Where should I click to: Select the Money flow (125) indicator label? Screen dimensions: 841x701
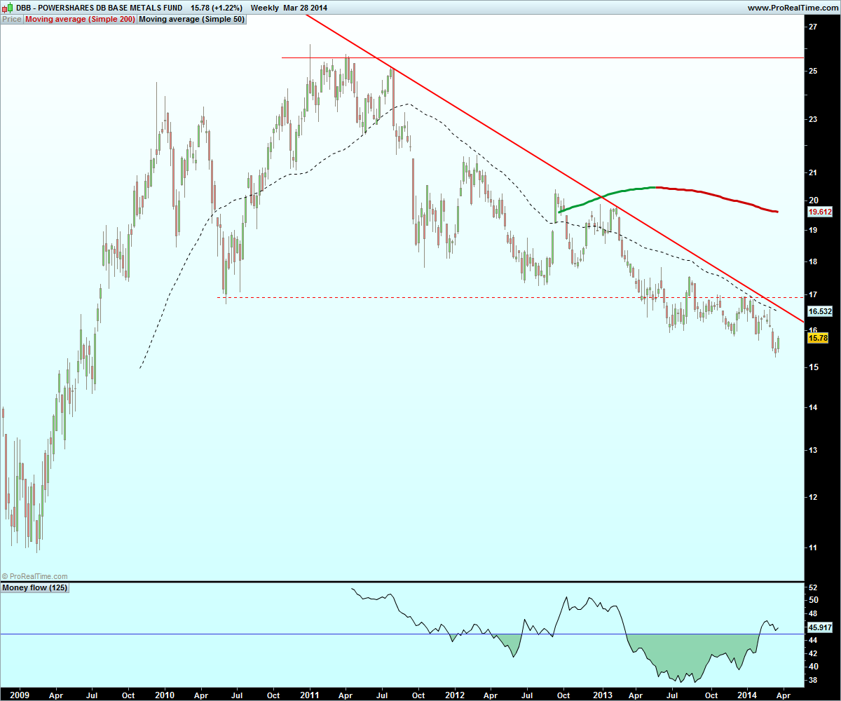[35, 588]
